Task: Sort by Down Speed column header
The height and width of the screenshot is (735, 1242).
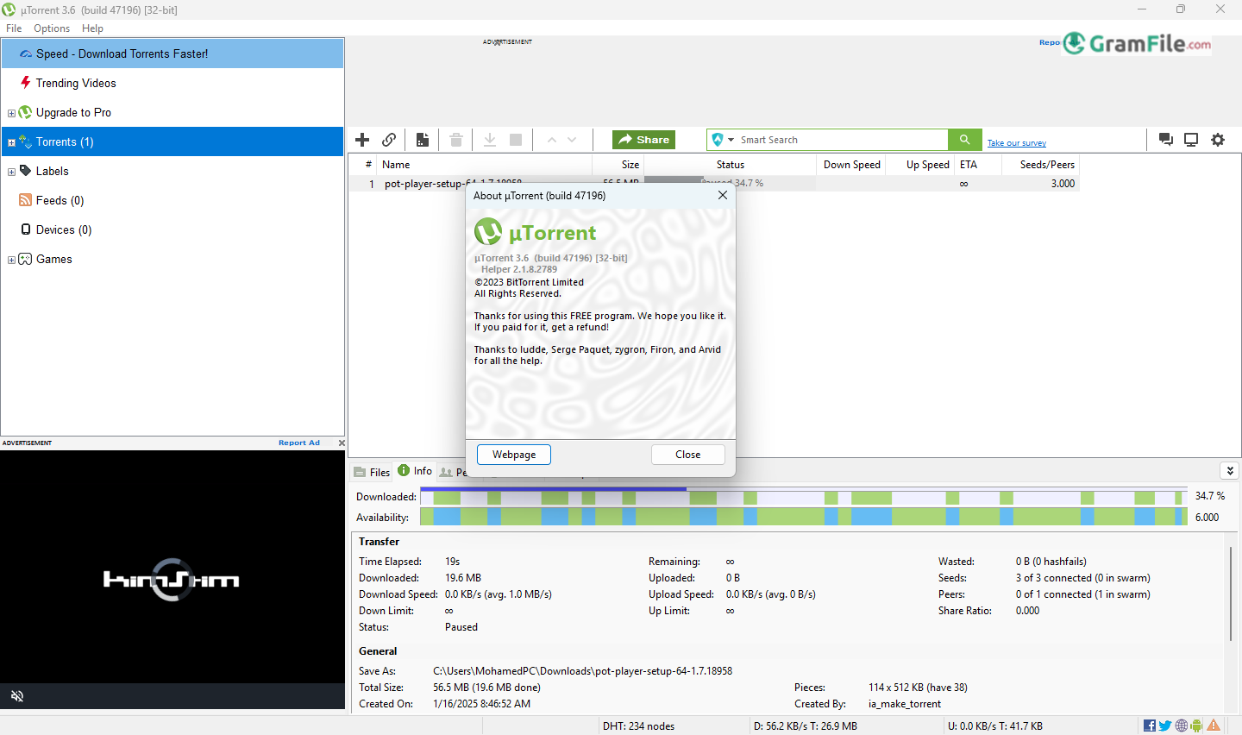Action: tap(852, 164)
